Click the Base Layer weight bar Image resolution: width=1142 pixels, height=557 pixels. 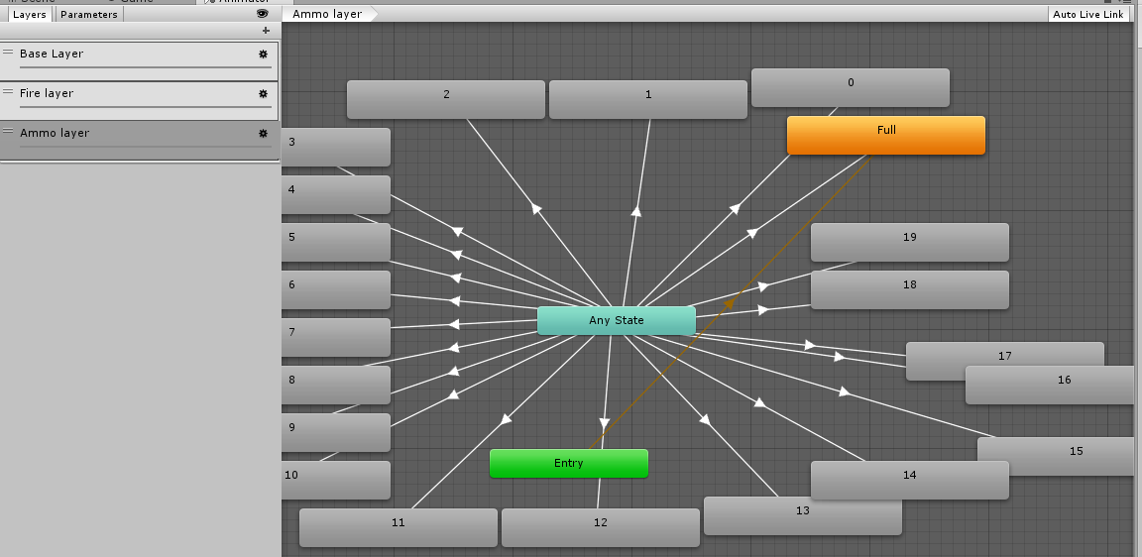pos(146,67)
